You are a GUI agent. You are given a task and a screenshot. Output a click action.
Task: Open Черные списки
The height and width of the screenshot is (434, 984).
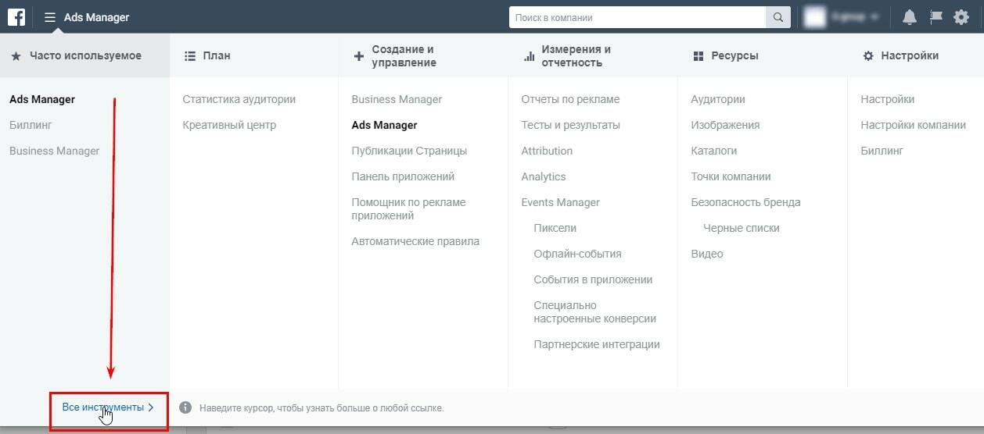(742, 228)
